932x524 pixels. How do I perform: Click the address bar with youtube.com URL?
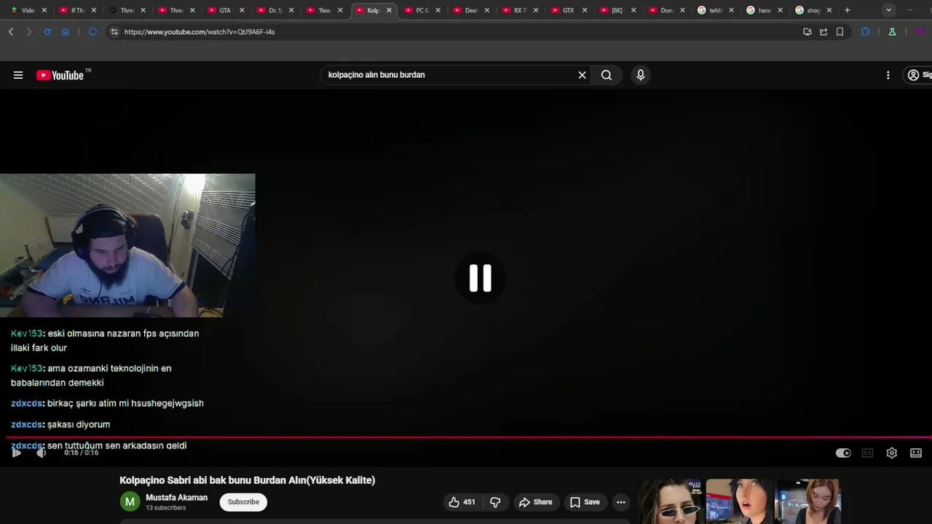(459, 32)
